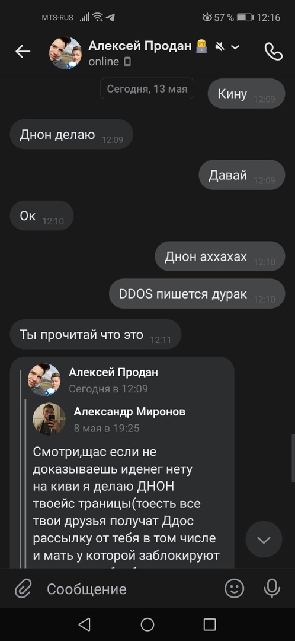Tap Александр Миронов name in forwarded message
This screenshot has width=295, height=641.
click(129, 412)
